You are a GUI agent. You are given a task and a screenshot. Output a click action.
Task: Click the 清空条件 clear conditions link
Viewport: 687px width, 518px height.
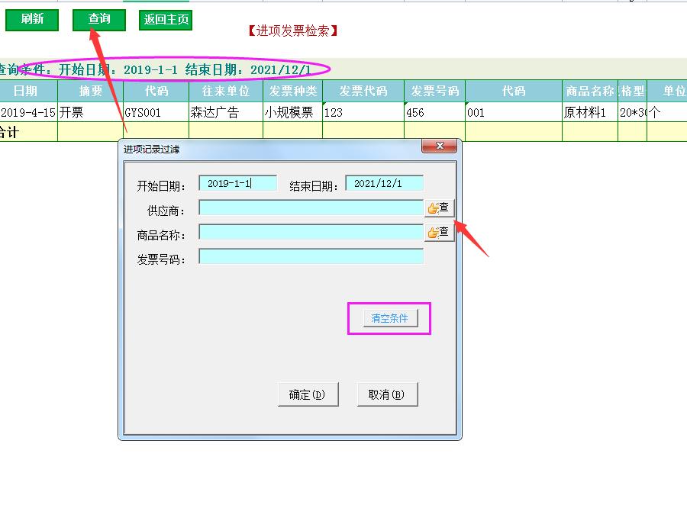389,319
